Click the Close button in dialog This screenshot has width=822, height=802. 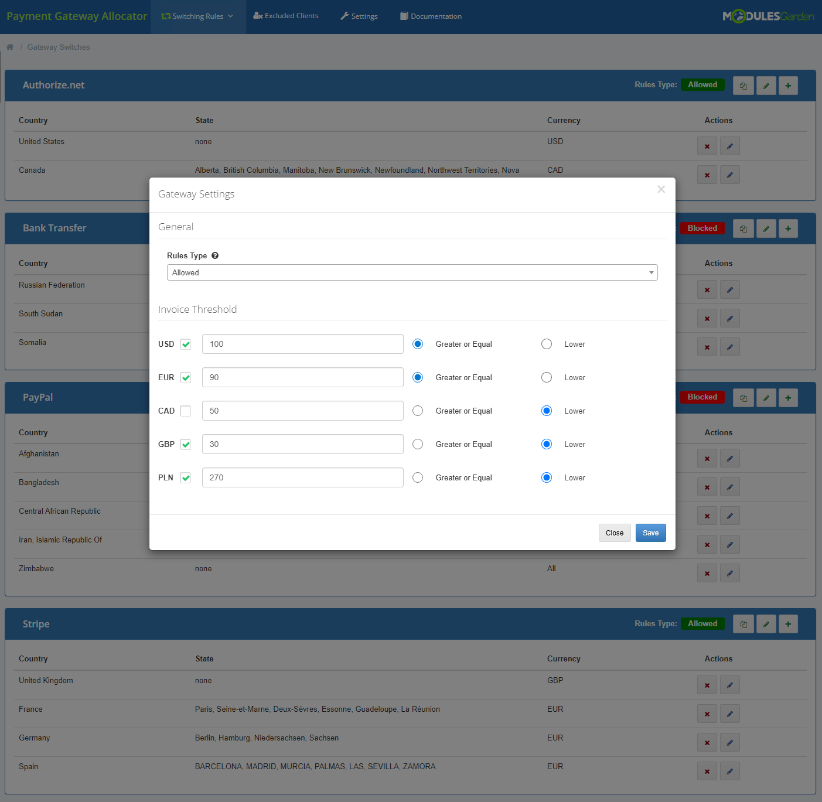click(x=615, y=533)
